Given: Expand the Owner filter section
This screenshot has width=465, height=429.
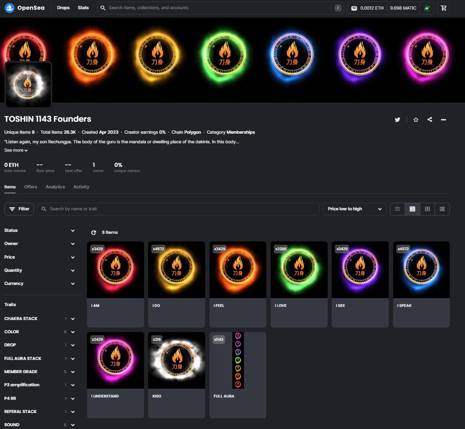Looking at the screenshot, I should (x=40, y=244).
